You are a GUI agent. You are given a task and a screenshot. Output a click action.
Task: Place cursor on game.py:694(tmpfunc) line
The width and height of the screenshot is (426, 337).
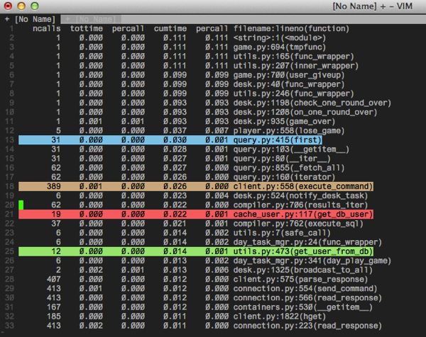280,47
